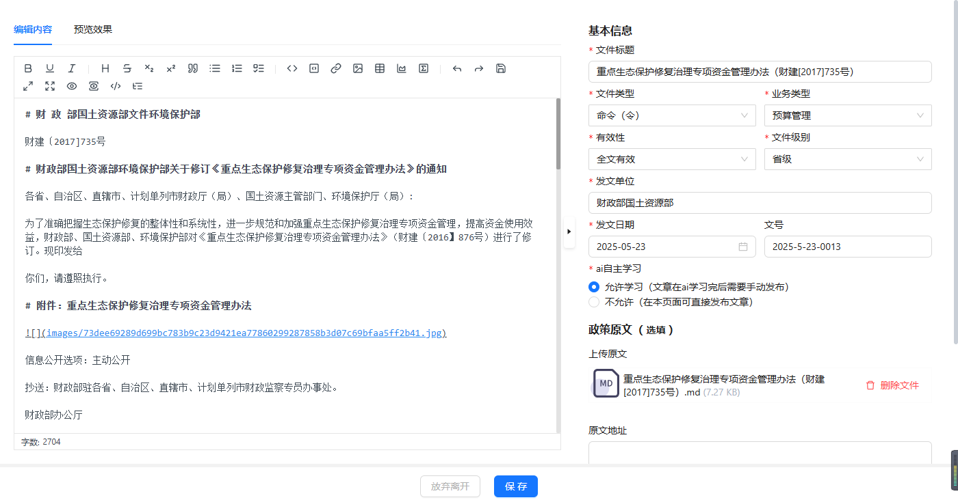This screenshot has height=500, width=958.
Task: Toggle the eye preview icon
Action: tap(72, 86)
